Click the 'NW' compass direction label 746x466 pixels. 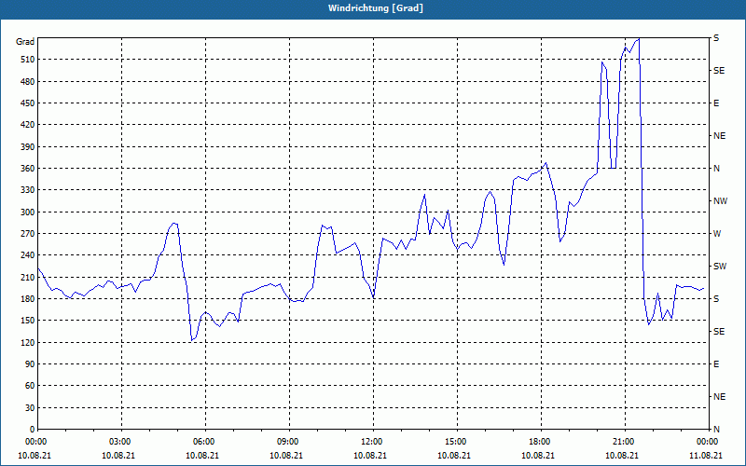coord(720,201)
